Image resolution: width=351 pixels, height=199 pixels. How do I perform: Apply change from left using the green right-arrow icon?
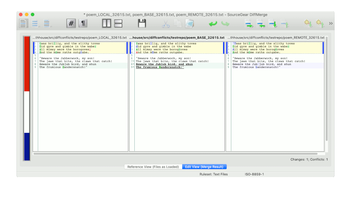click(249, 24)
